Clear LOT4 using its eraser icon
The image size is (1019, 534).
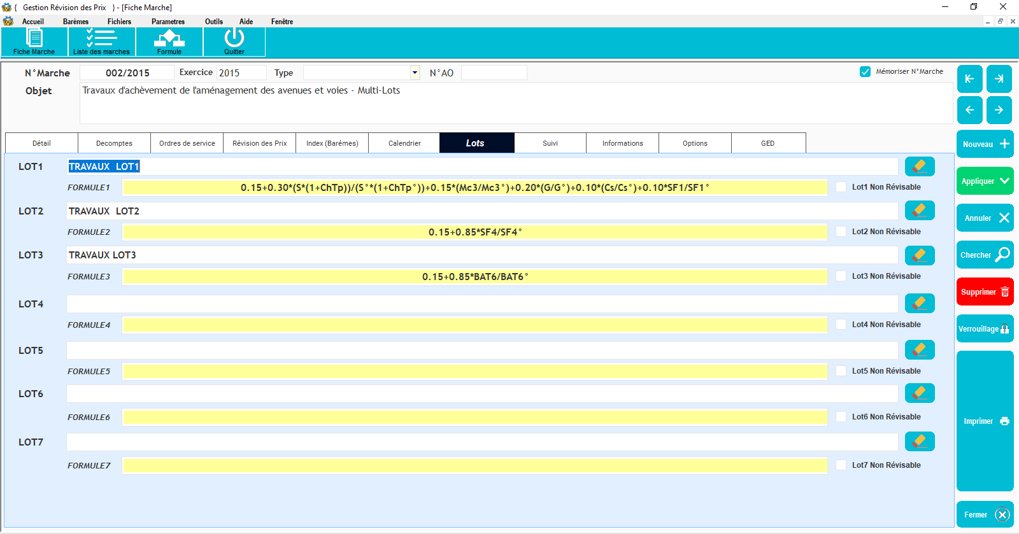coord(919,304)
